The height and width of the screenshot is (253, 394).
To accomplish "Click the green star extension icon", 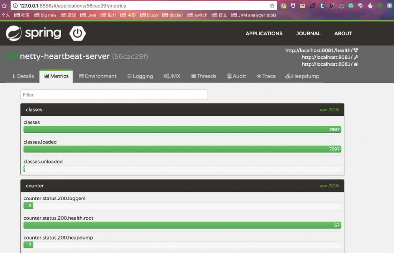I will coord(380,6).
